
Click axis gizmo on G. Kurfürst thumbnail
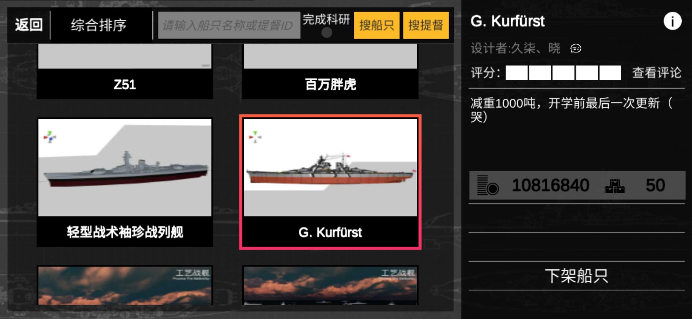pyautogui.click(x=255, y=137)
